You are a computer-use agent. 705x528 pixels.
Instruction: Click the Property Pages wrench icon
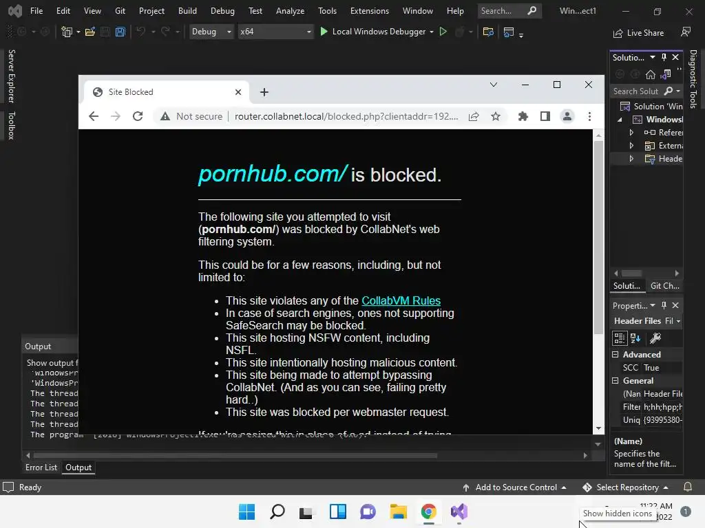click(655, 338)
